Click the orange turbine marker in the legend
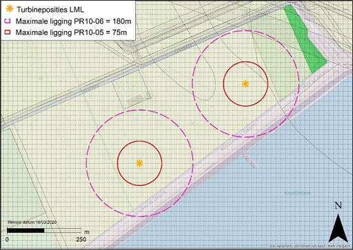Viewport: 353px width, 250px height. (9, 9)
